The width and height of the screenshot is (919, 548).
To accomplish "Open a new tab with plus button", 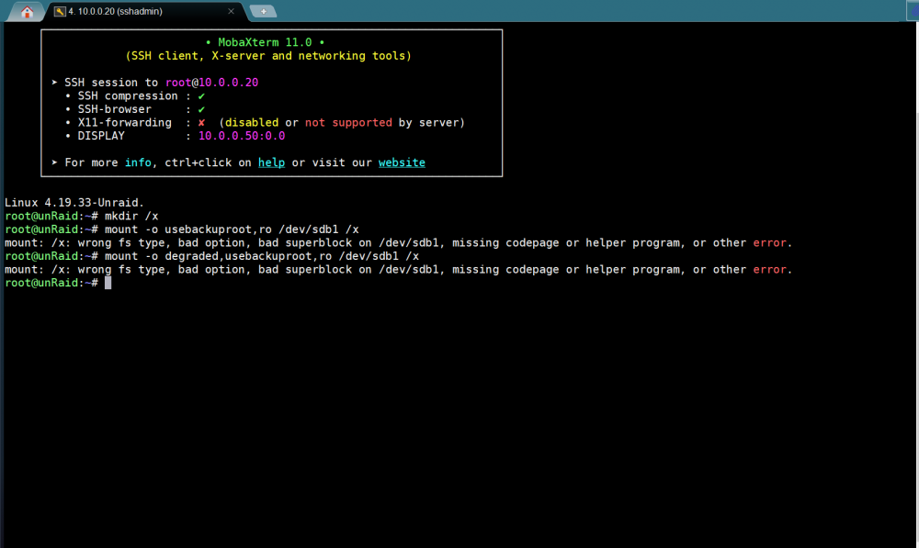I will point(263,11).
